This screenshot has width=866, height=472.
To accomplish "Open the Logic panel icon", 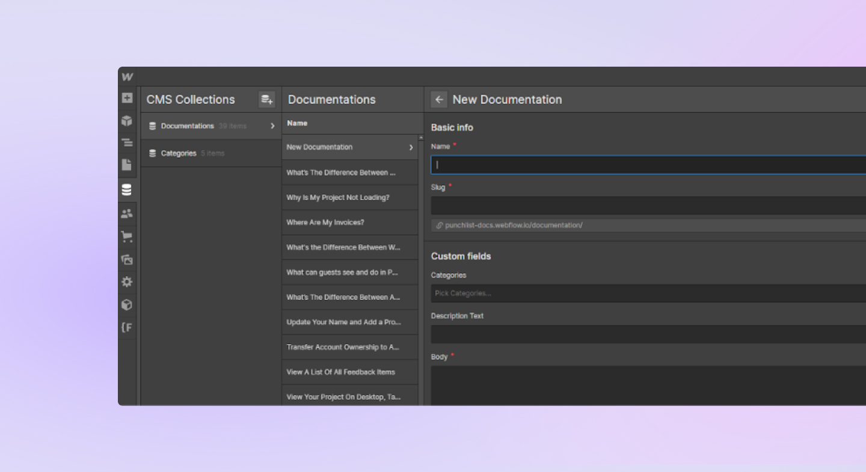I will (x=127, y=327).
